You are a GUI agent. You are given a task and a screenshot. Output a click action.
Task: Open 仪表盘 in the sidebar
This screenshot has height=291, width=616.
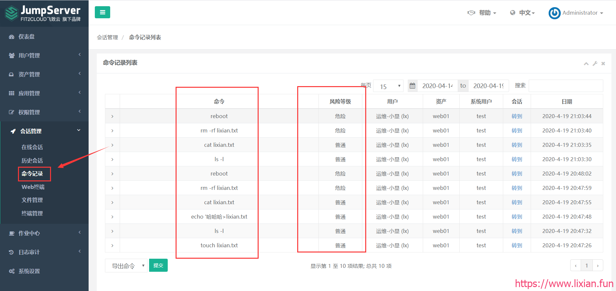[44, 37]
